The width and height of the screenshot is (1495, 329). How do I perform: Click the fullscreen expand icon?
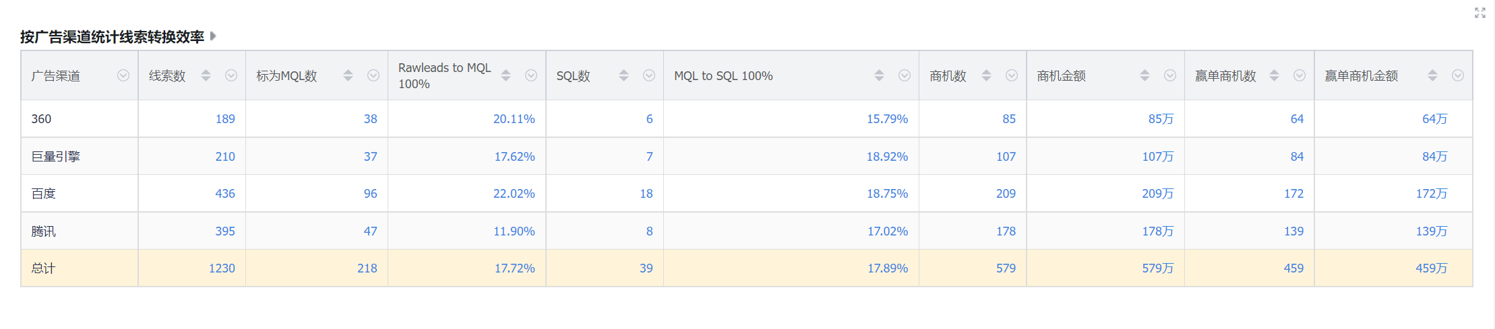point(1479,13)
